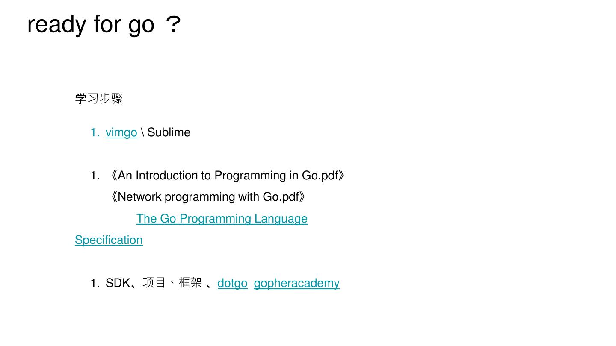Click "Network programming with Go.pdf" text
The width and height of the screenshot is (616, 346).
208,197
